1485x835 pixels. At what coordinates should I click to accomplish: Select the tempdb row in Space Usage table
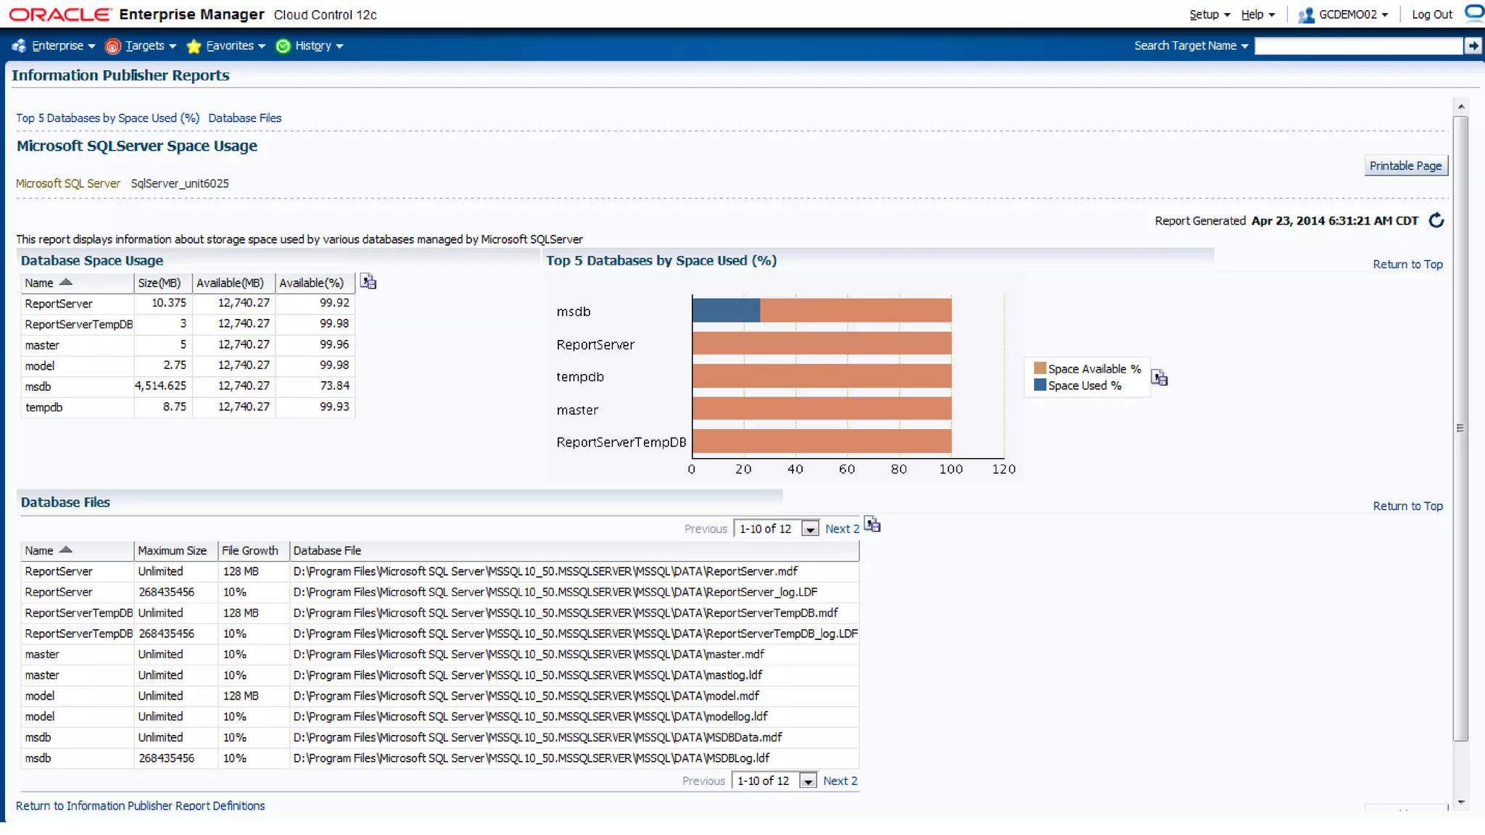tap(188, 407)
